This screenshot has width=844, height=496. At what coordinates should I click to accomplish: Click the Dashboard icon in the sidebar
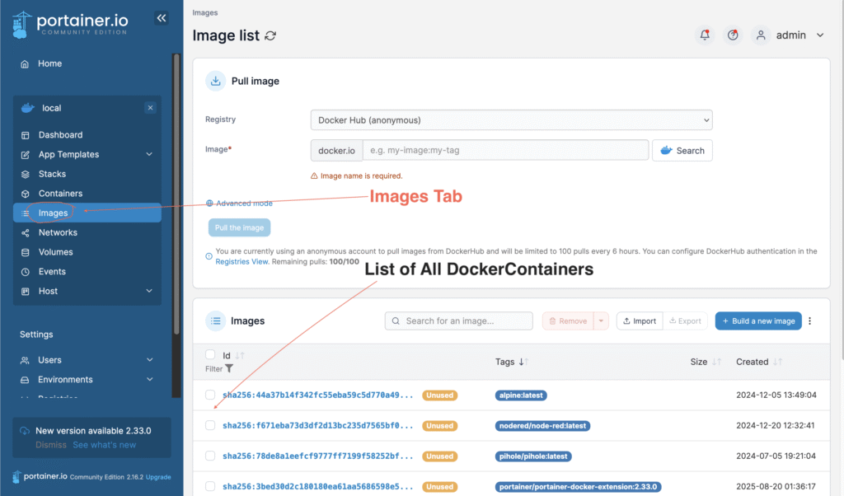click(26, 135)
